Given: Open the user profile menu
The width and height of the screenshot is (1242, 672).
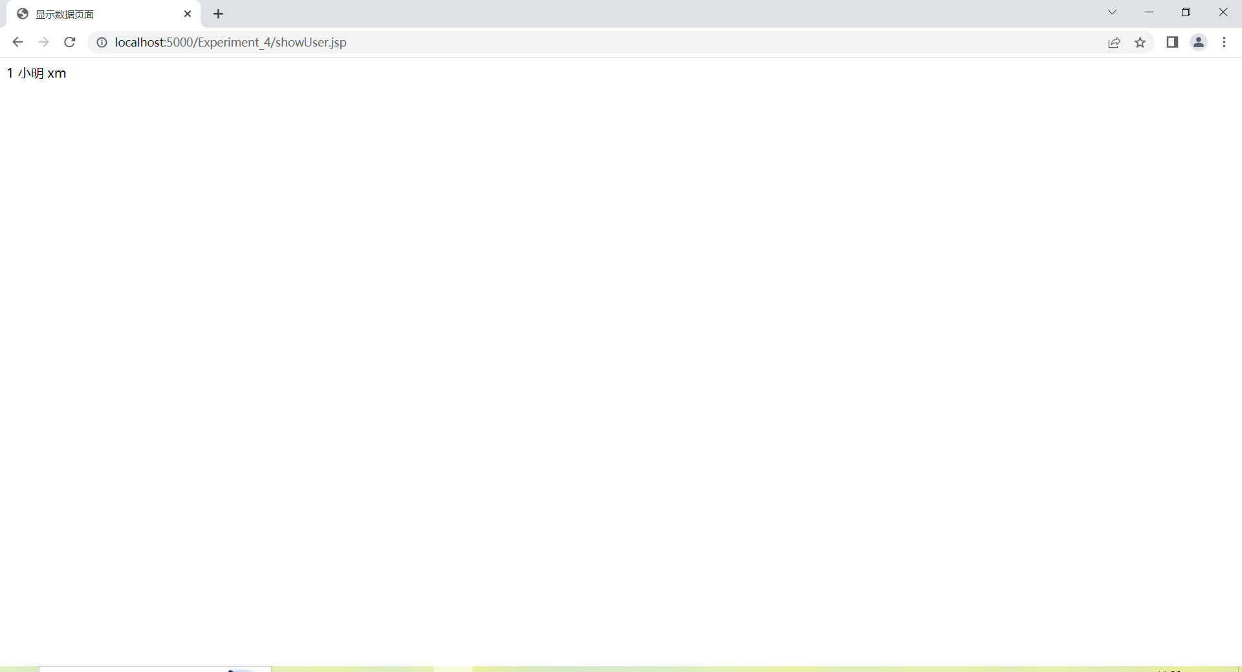Looking at the screenshot, I should 1199,42.
